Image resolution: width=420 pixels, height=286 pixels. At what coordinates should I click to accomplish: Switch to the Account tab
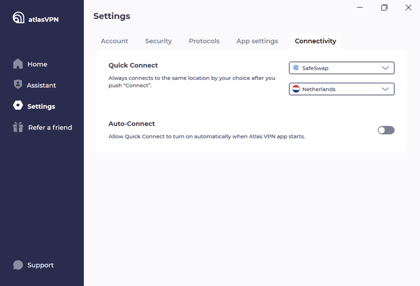coord(114,41)
